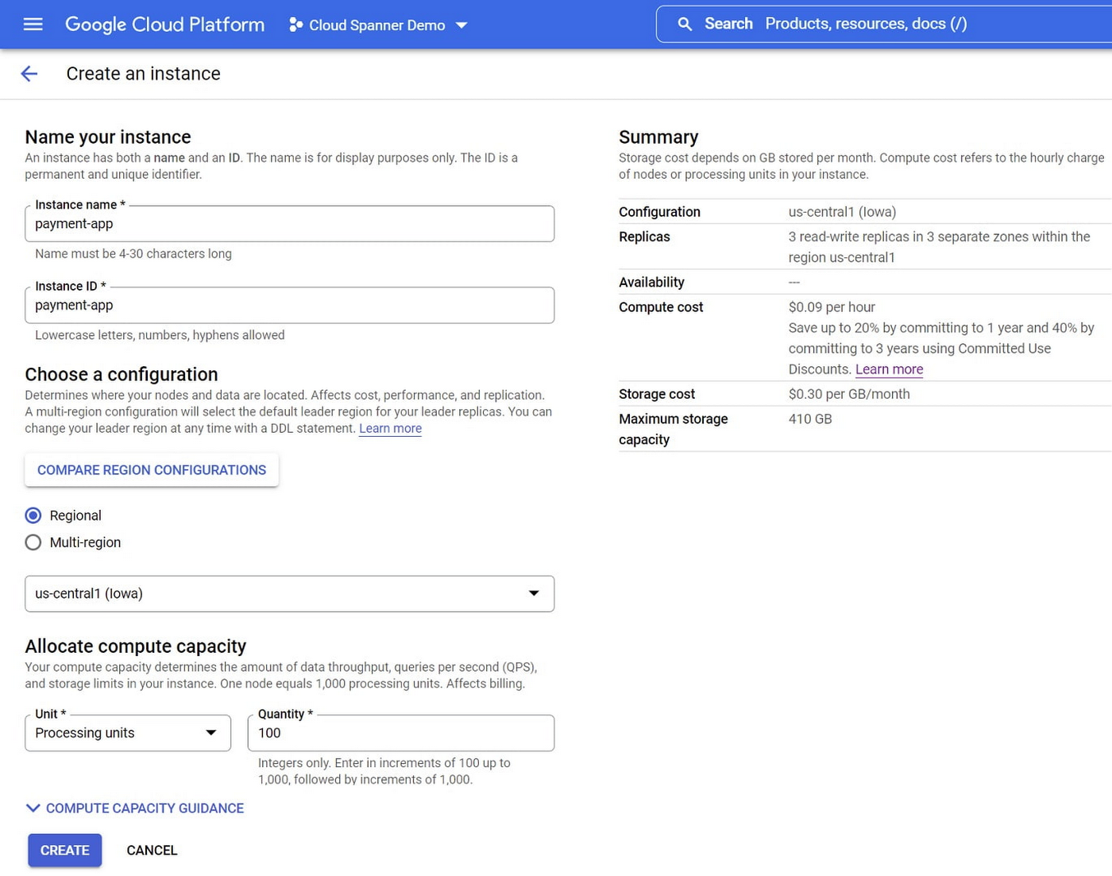Open the Unit Processing units dropdown

128,733
